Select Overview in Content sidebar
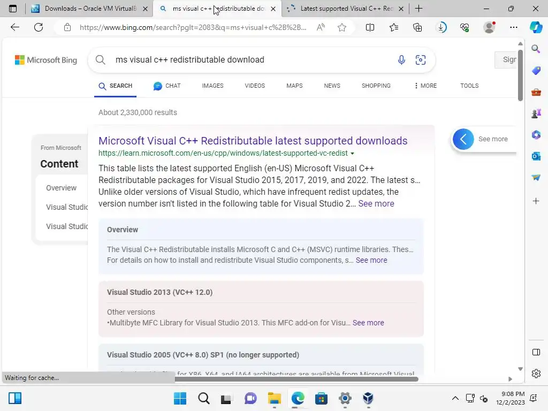 61,188
